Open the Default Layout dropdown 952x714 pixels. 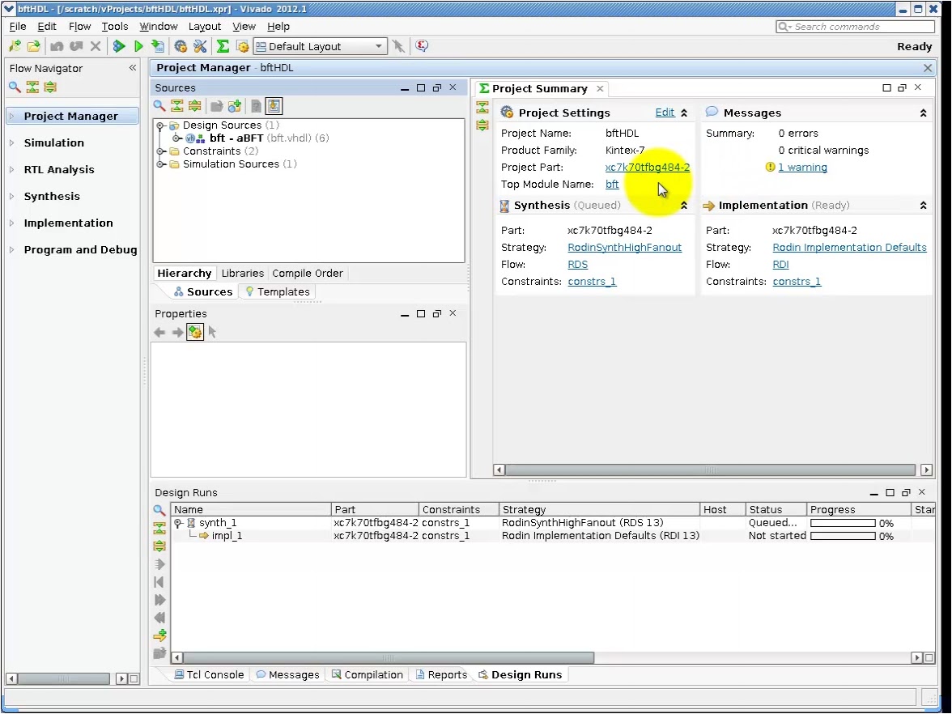pos(320,46)
